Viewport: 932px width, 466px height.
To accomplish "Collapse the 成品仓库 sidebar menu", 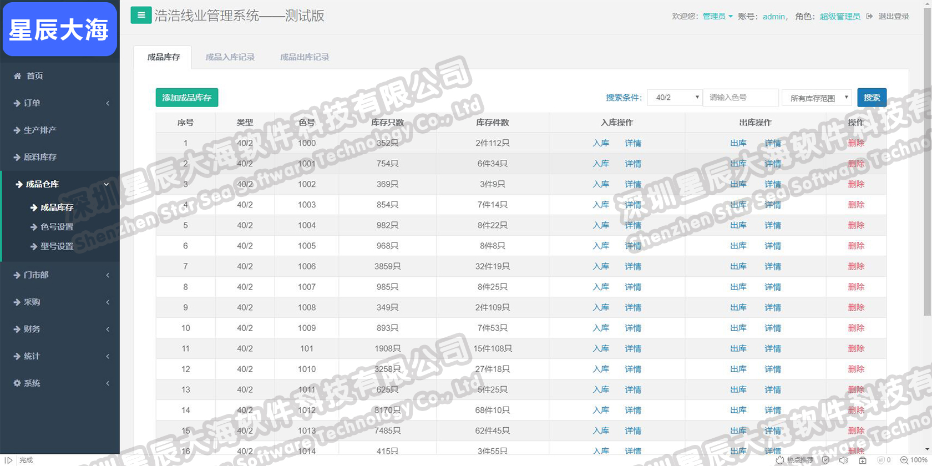I will click(x=60, y=184).
